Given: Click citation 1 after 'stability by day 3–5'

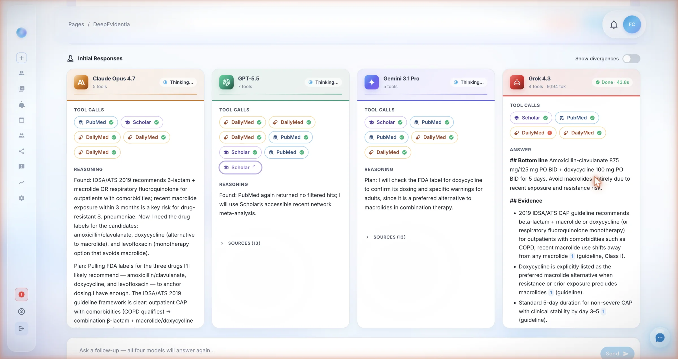Looking at the screenshot, I should pyautogui.click(x=603, y=312).
